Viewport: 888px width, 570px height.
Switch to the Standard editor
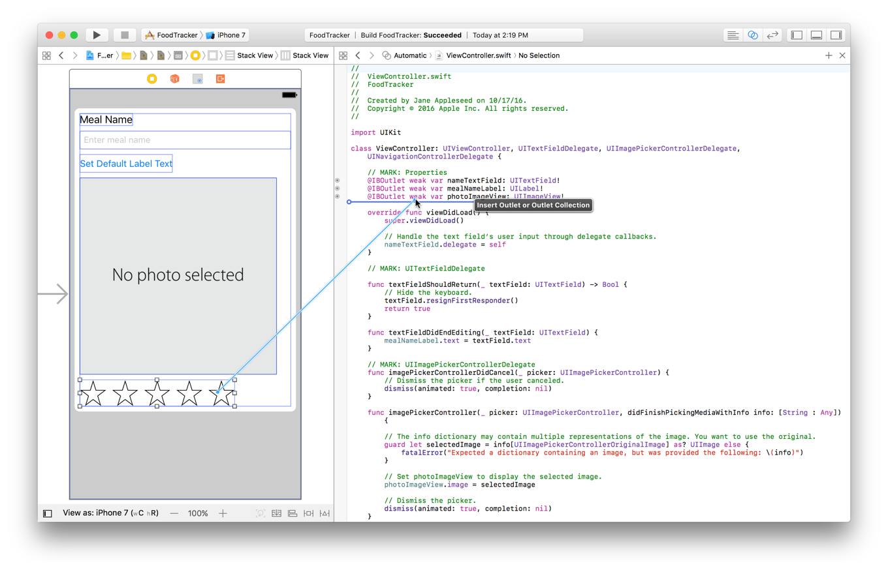733,35
